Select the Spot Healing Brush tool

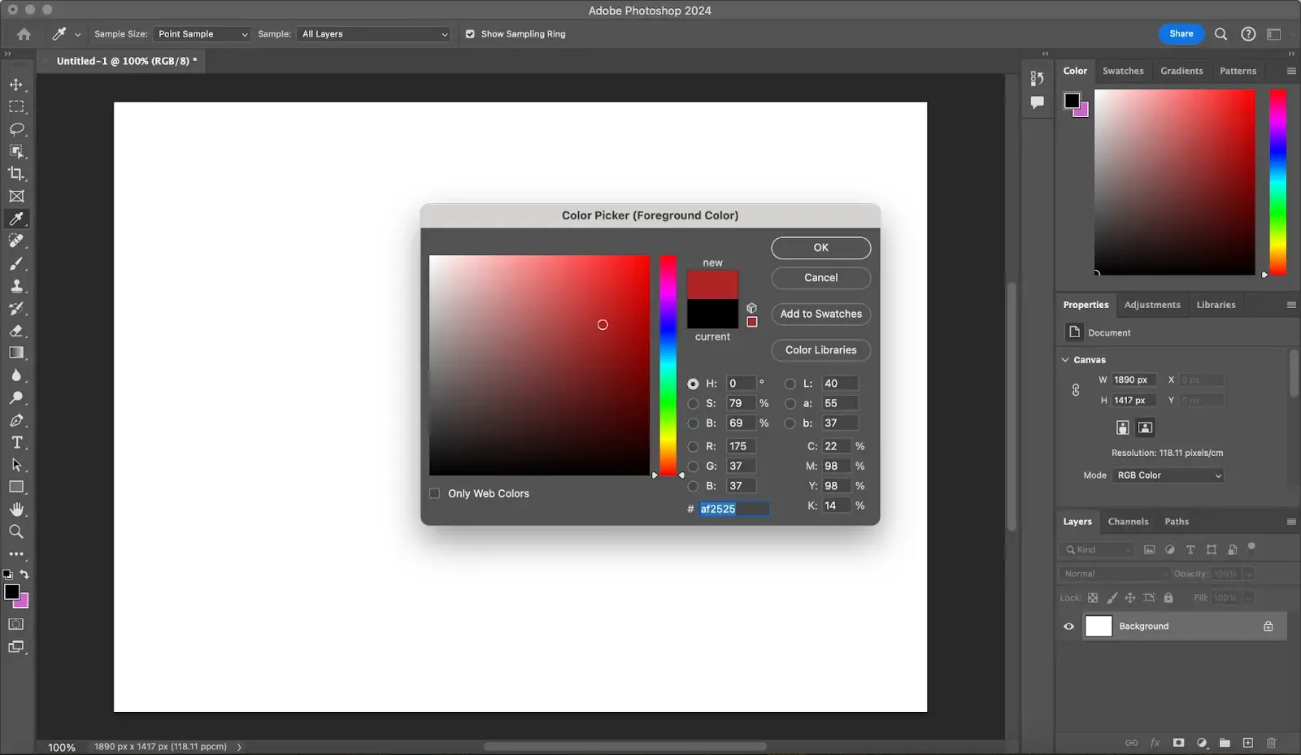point(16,241)
